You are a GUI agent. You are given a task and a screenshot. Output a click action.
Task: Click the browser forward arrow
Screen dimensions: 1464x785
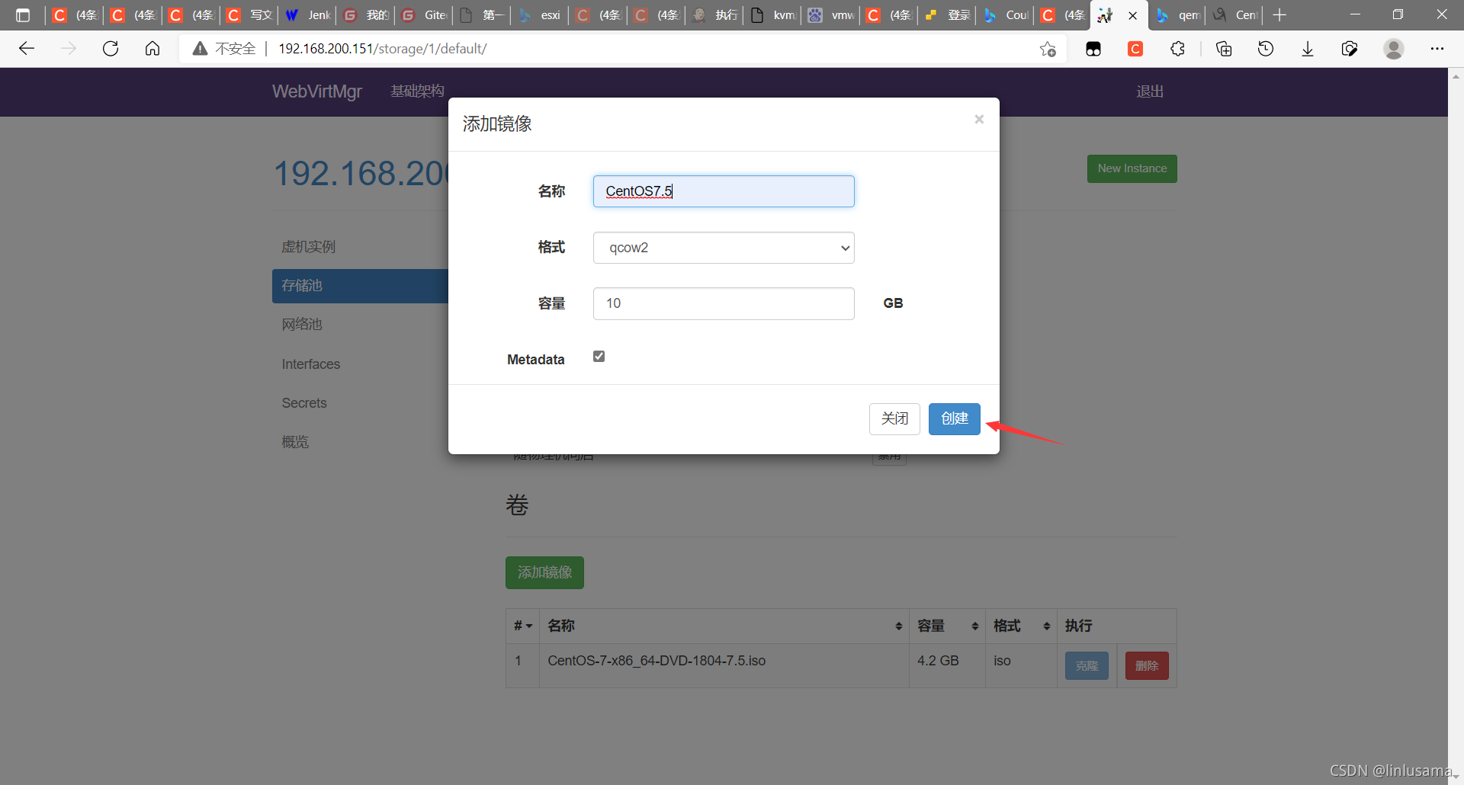coord(69,49)
